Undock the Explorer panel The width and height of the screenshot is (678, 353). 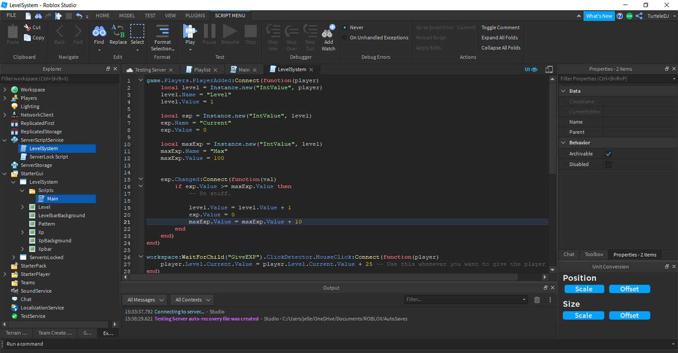108,69
